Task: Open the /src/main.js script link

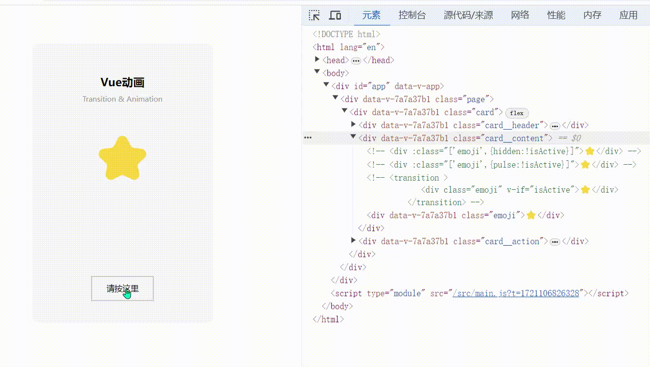Action: [516, 293]
